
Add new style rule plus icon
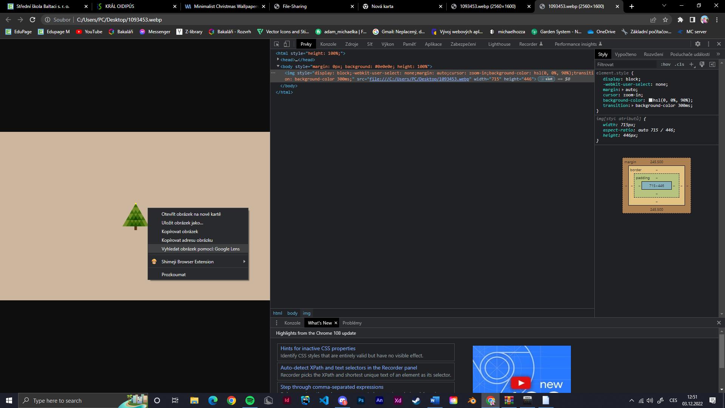pyautogui.click(x=691, y=65)
